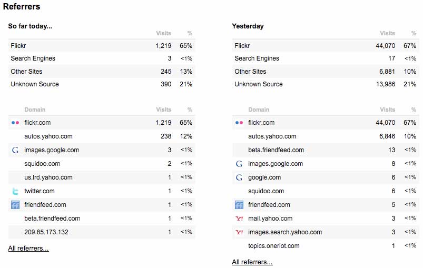Click today's Unknown Source row
This screenshot has height=268, width=423.
tap(35, 84)
